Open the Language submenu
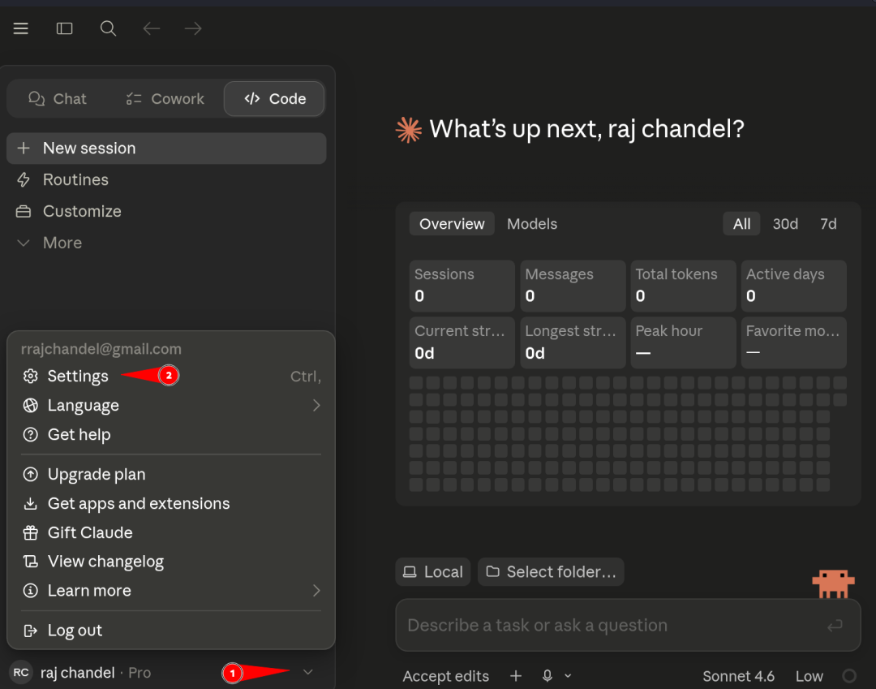876x689 pixels. pos(171,405)
